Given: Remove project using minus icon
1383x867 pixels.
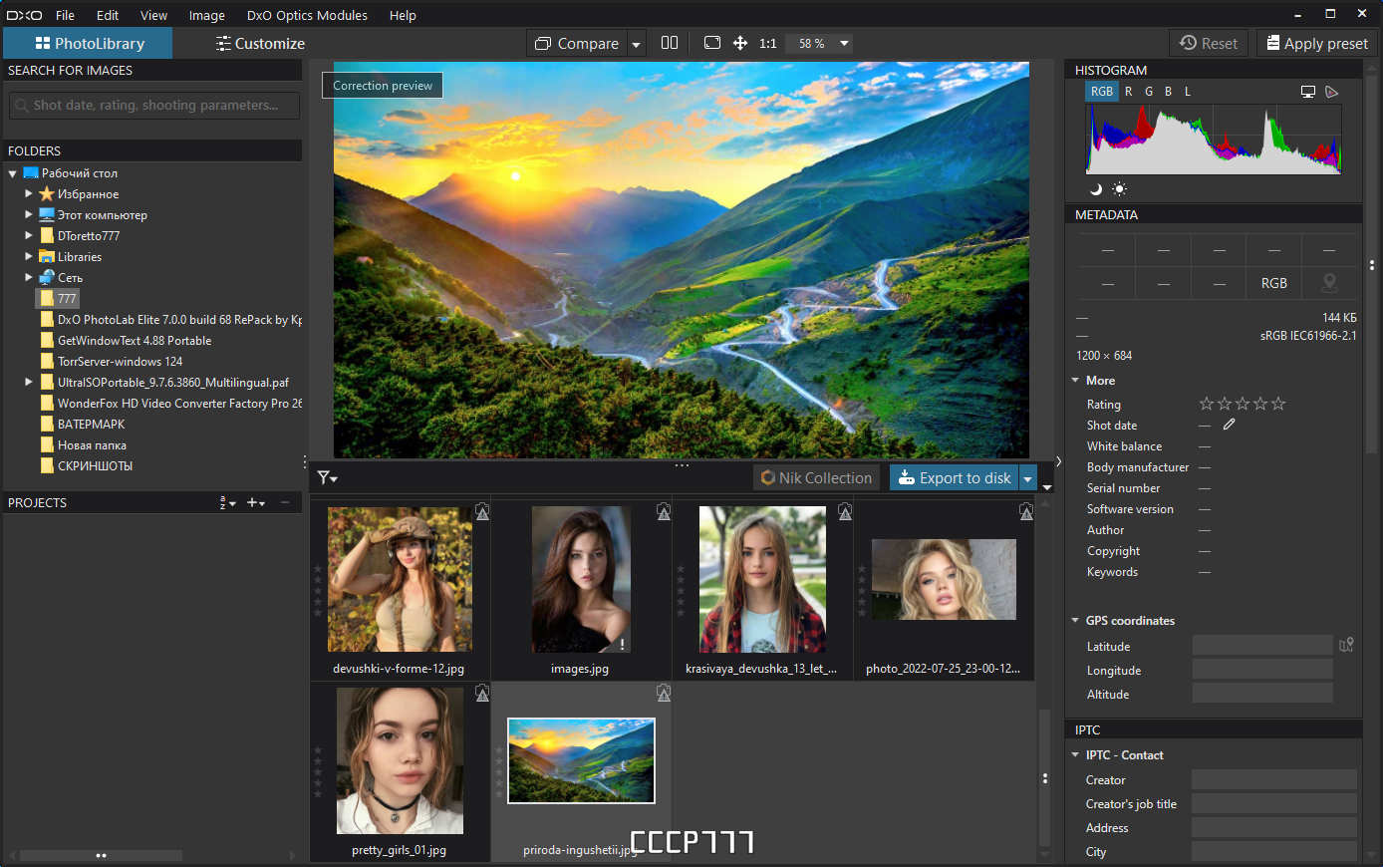Looking at the screenshot, I should [285, 503].
